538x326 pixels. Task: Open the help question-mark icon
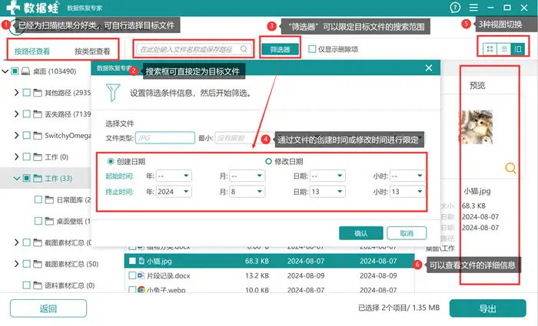[455, 8]
